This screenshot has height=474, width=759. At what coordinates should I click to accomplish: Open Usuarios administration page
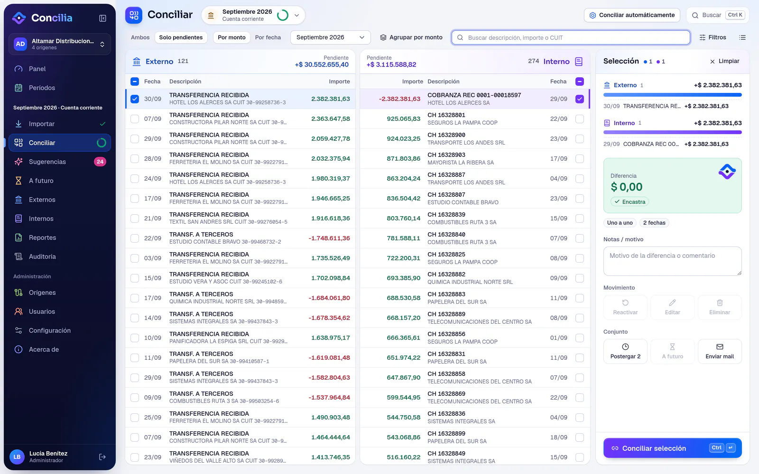[x=60, y=311]
